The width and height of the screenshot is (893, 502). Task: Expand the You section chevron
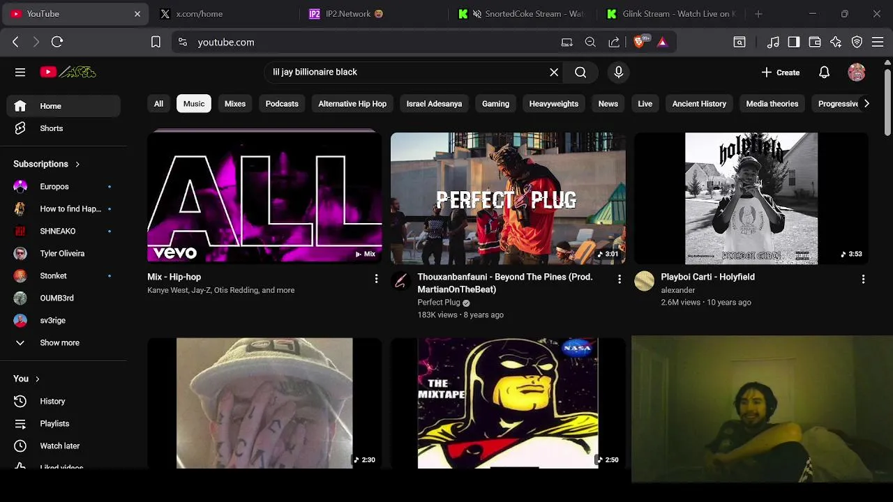tap(38, 379)
